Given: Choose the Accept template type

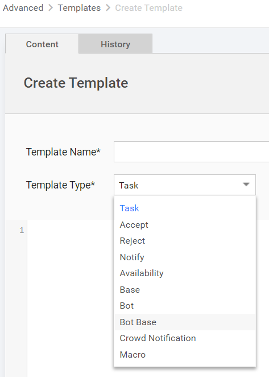Looking at the screenshot, I should pyautogui.click(x=185, y=225).
